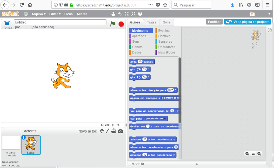The image size is (274, 168).
Task: Click the green flag to start
Action: (x=113, y=24)
